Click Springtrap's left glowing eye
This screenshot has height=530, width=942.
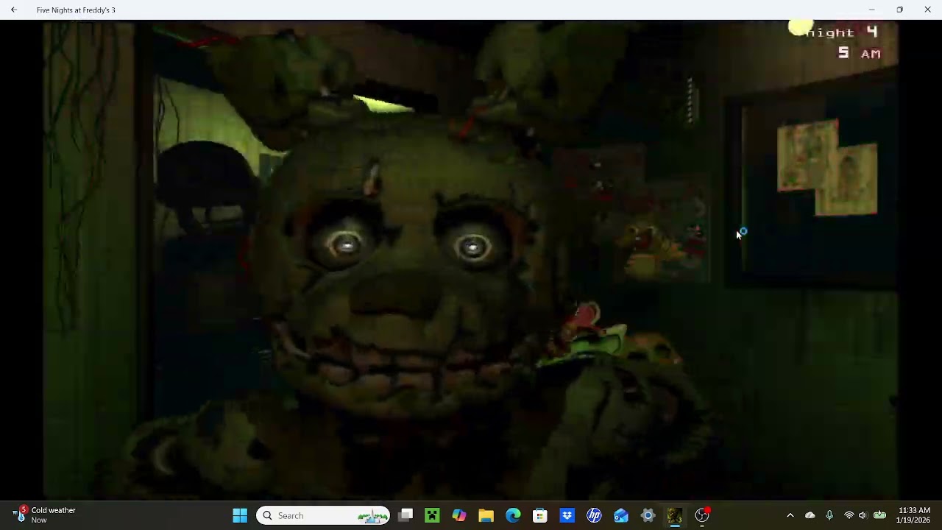click(346, 244)
